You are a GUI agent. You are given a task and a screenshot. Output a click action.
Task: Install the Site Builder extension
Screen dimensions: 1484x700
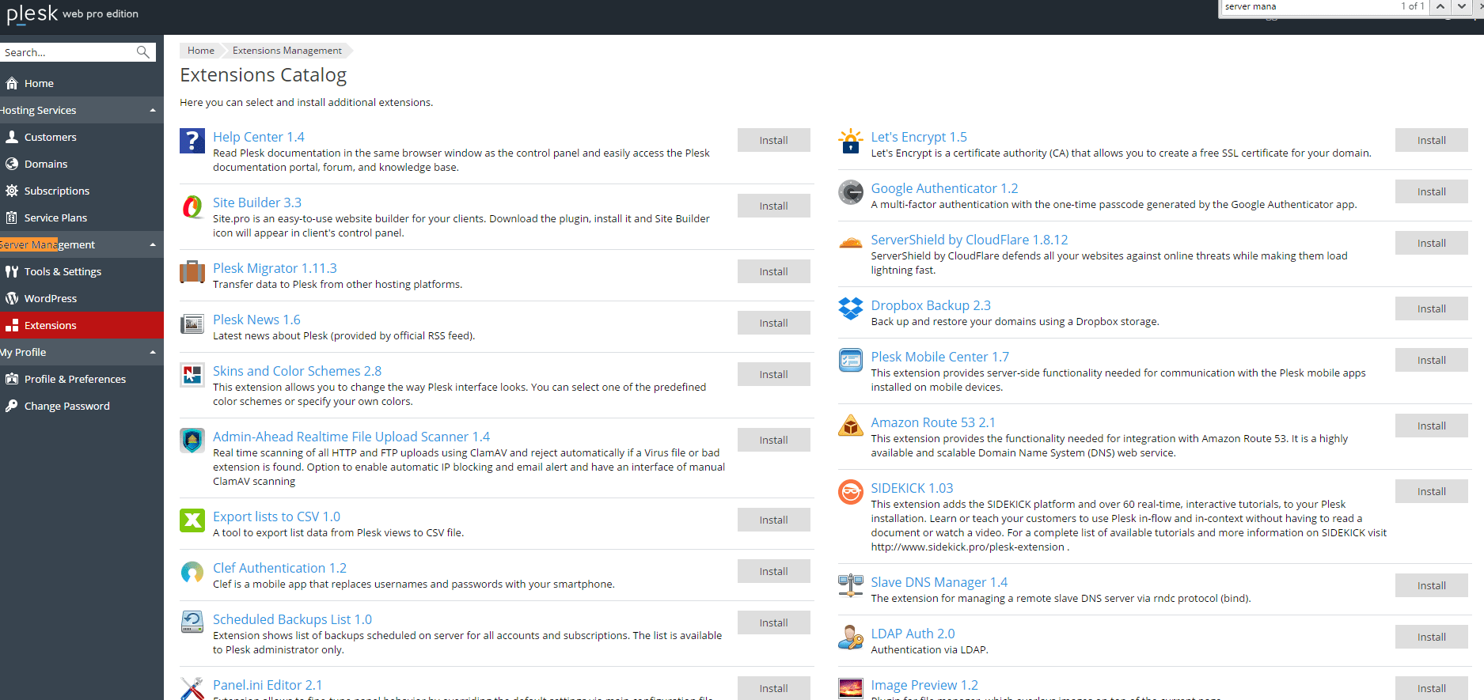(773, 206)
